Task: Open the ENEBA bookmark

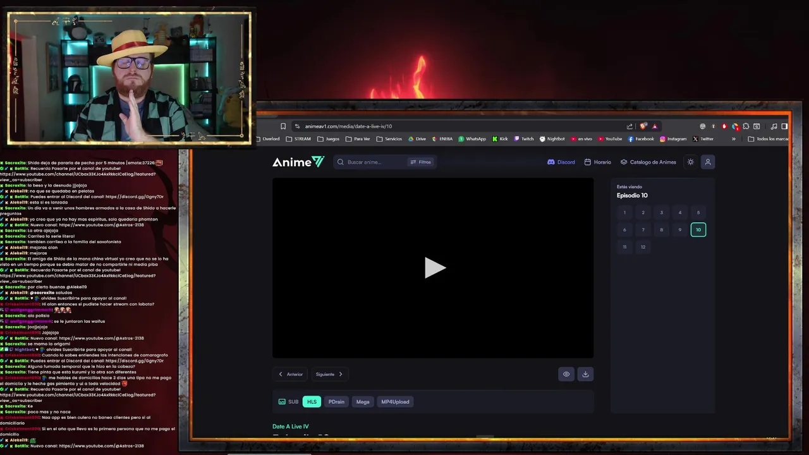Action: pyautogui.click(x=442, y=139)
